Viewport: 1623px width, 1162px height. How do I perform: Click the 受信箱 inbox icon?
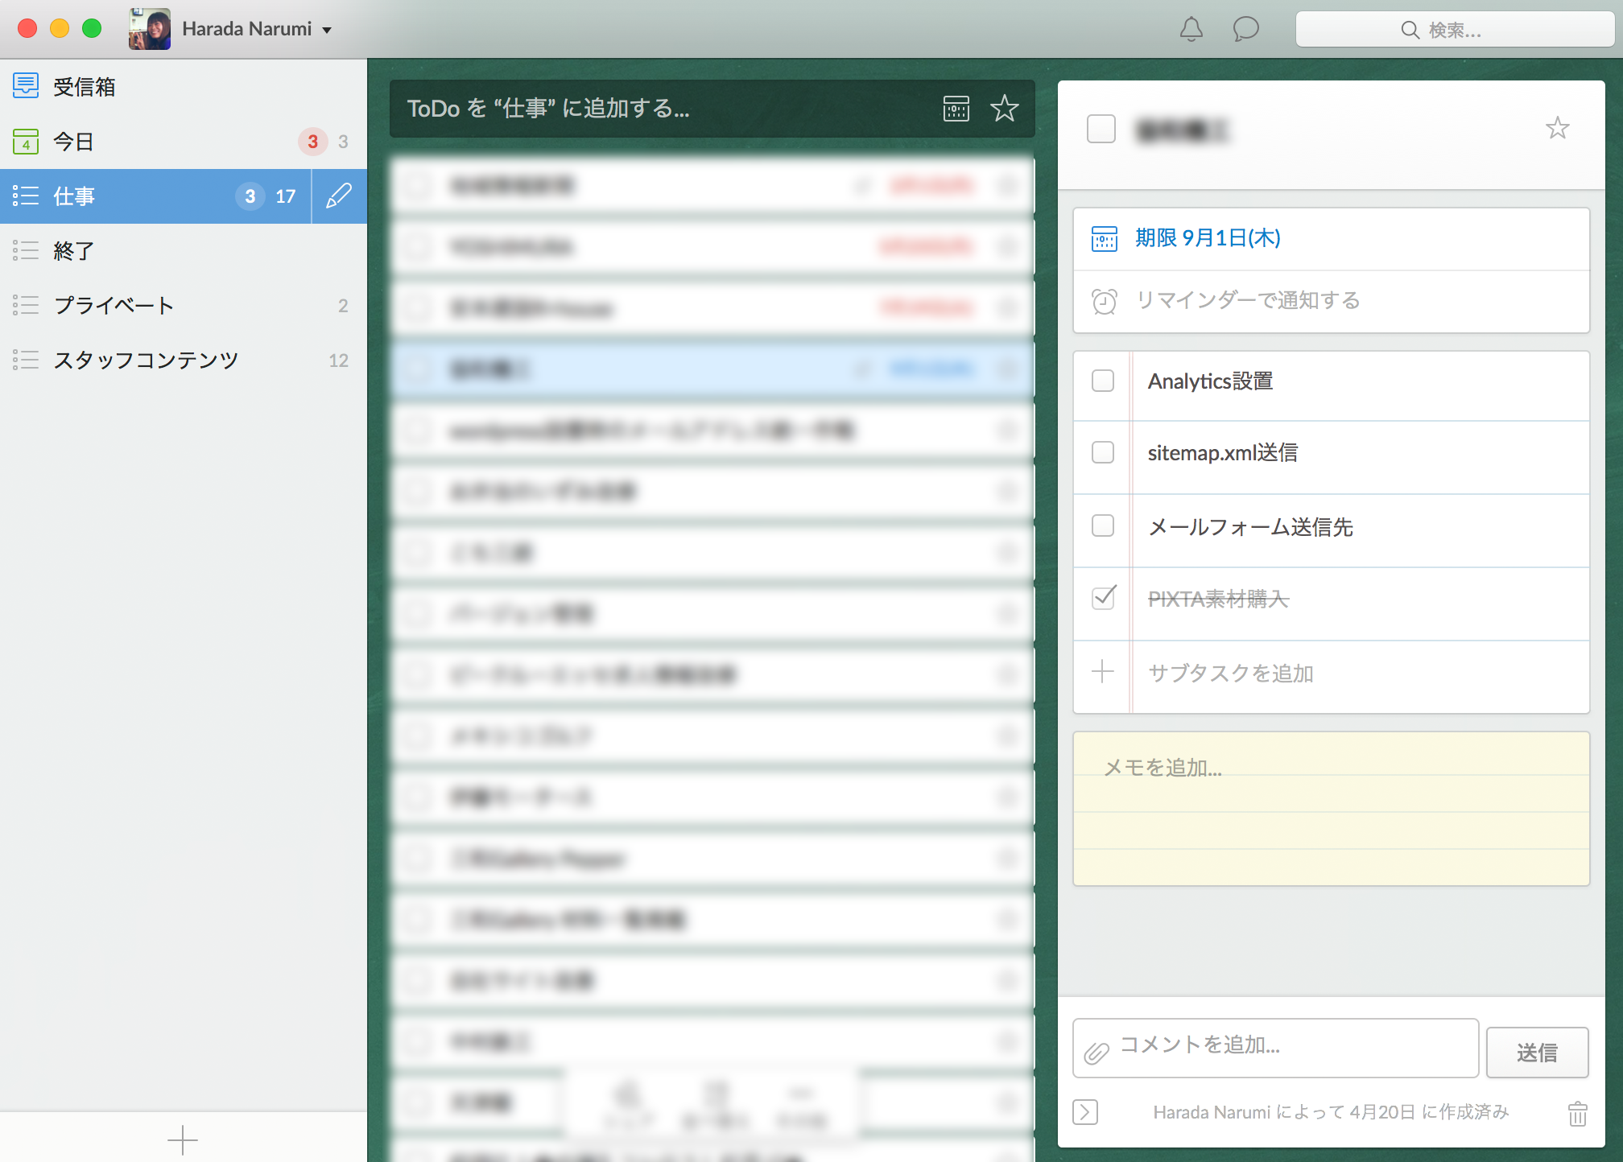pyautogui.click(x=26, y=85)
